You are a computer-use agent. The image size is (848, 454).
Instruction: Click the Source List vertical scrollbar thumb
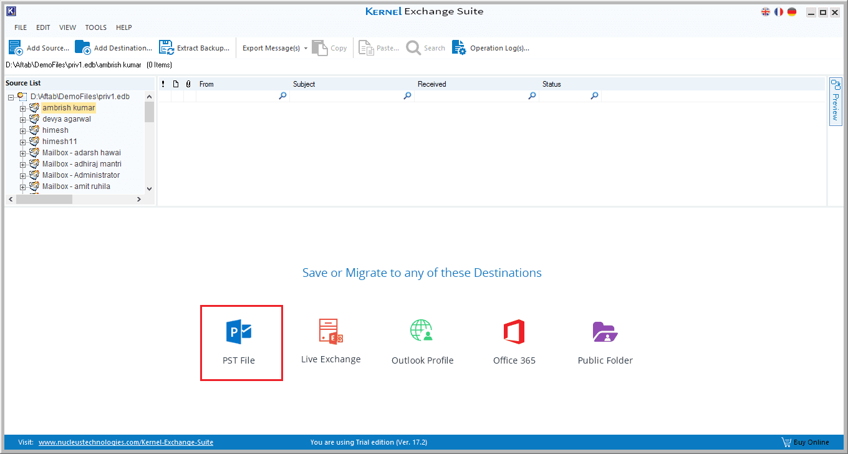(x=149, y=112)
